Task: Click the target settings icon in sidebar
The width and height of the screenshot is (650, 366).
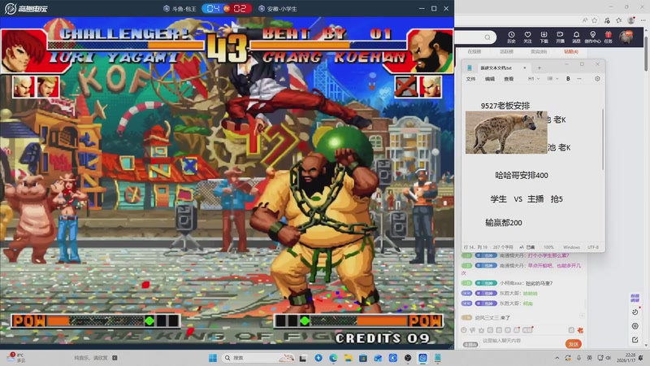Action: coord(635,326)
